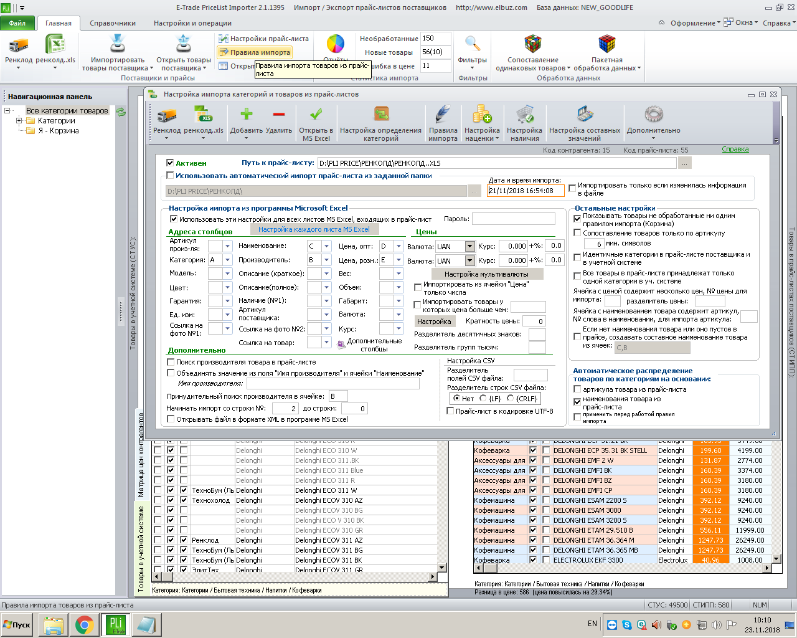This screenshot has height=638, width=797.
Task: Open Настройка определения категорий in dialog toolbar
Action: 381,115
